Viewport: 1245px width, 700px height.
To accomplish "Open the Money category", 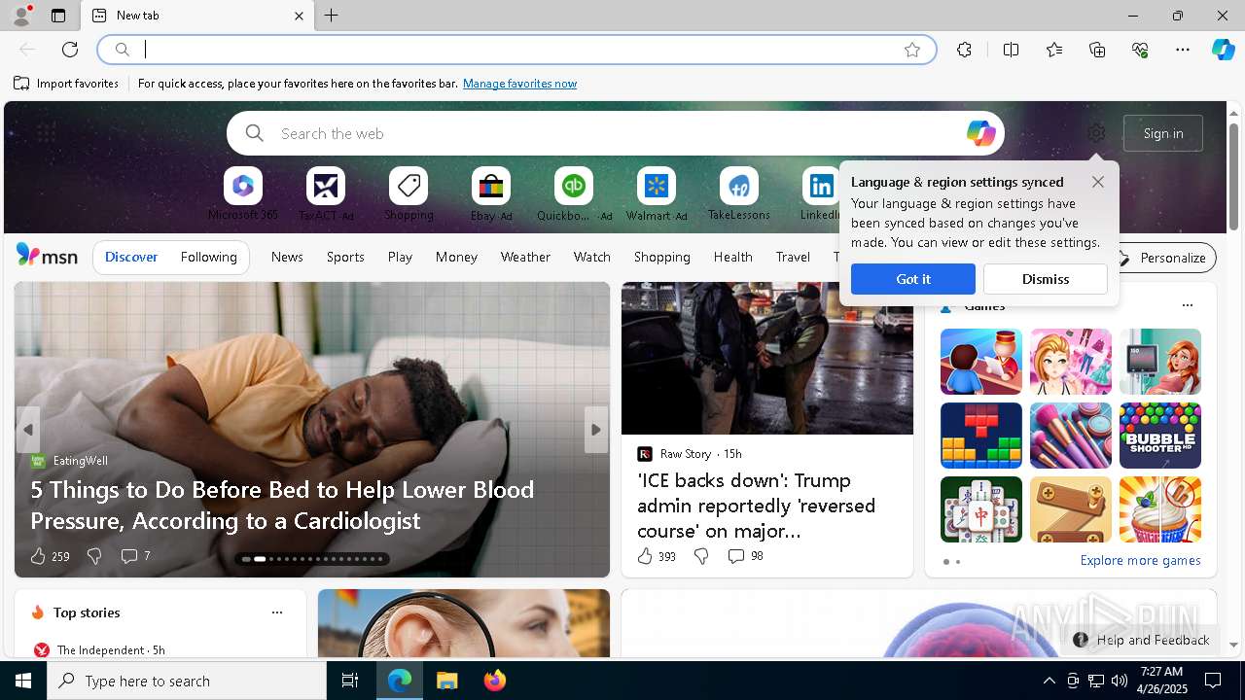I will pyautogui.click(x=456, y=257).
